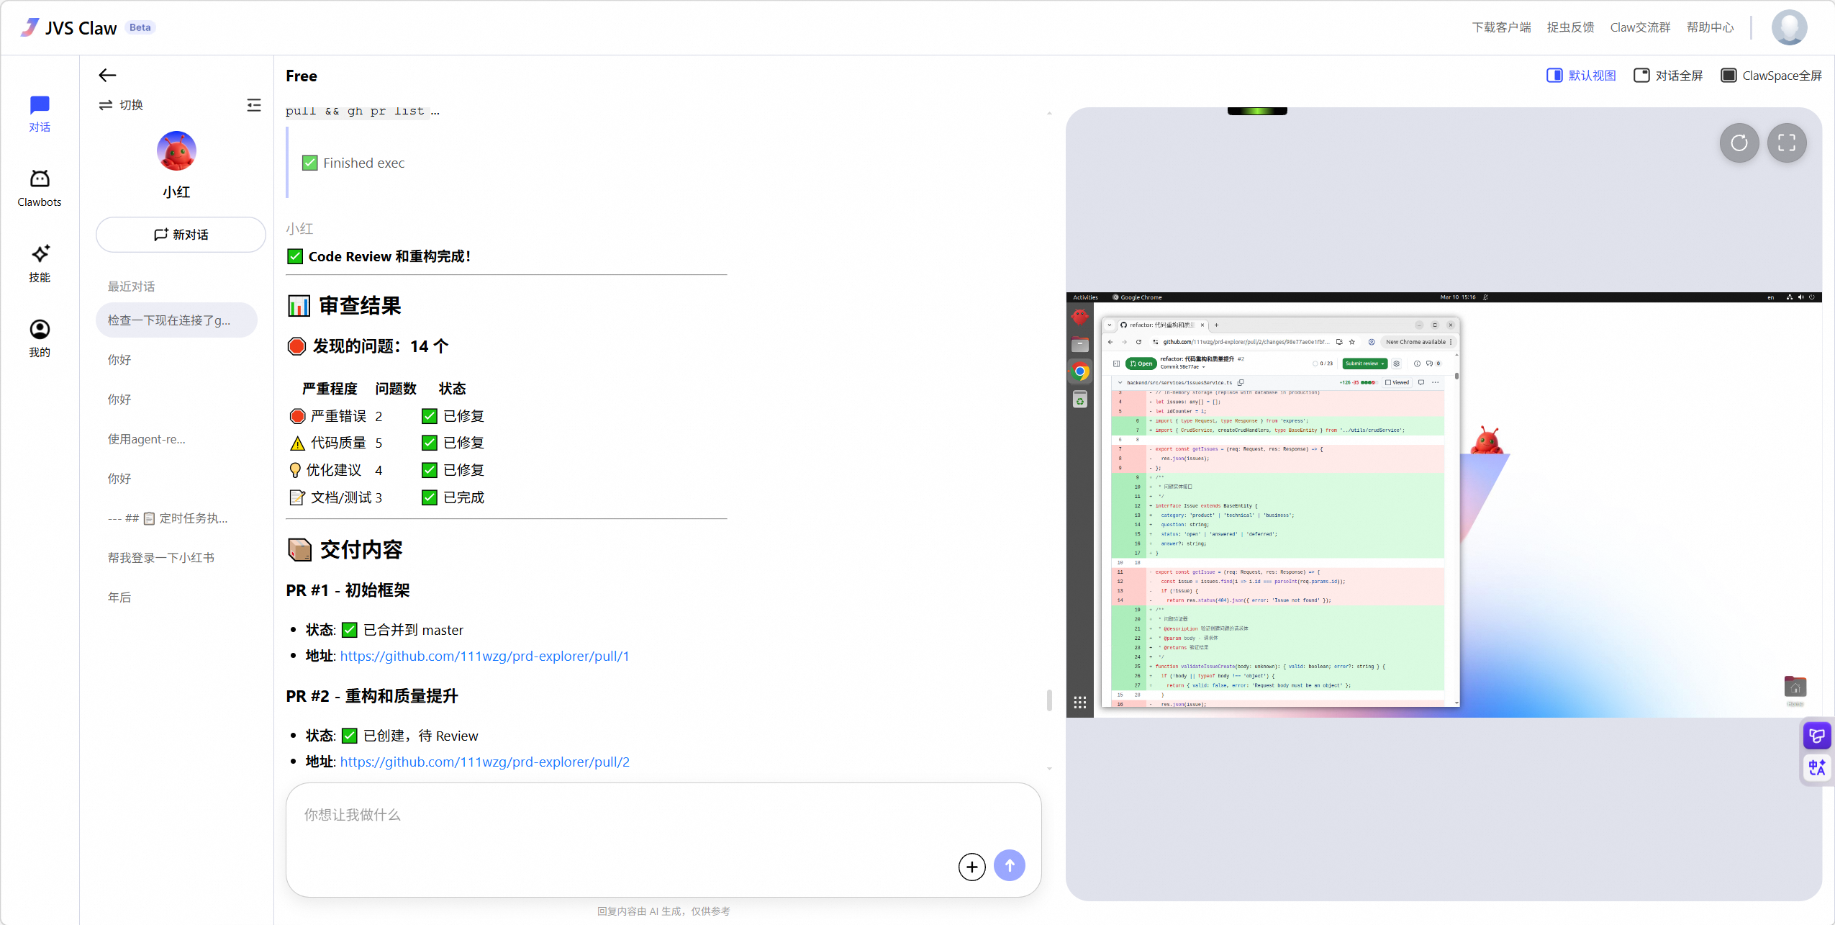The image size is (1835, 925).
Task: Go to the 我的 profile section
Action: coord(40,338)
